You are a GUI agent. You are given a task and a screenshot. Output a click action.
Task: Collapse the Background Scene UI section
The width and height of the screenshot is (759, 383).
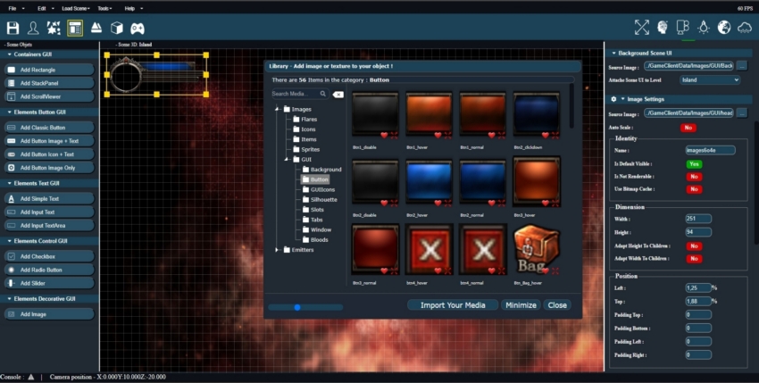point(613,54)
